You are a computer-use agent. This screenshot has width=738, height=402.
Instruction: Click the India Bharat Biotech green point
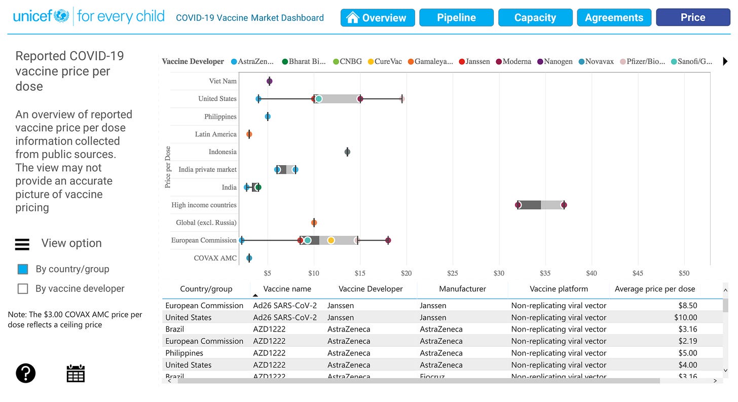(258, 187)
